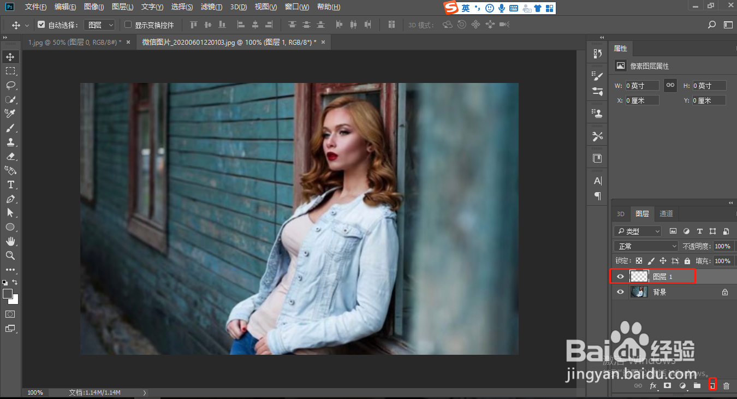Open the auto-select 图层 dropdown

(x=101, y=25)
